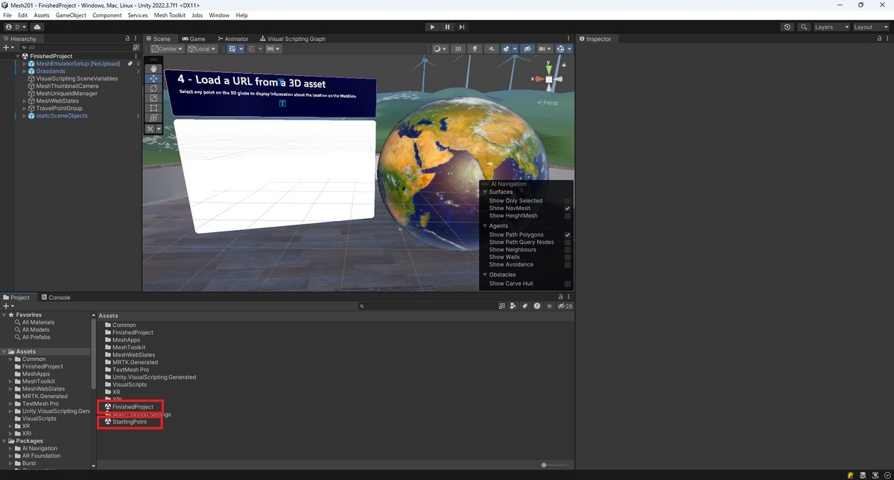
Task: Open the GameObject menu
Action: click(x=71, y=15)
